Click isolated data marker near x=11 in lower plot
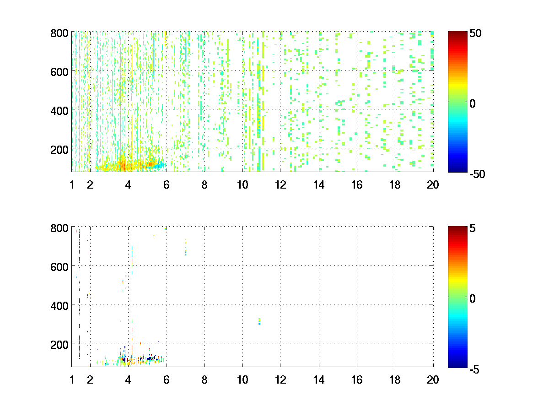 click(259, 321)
